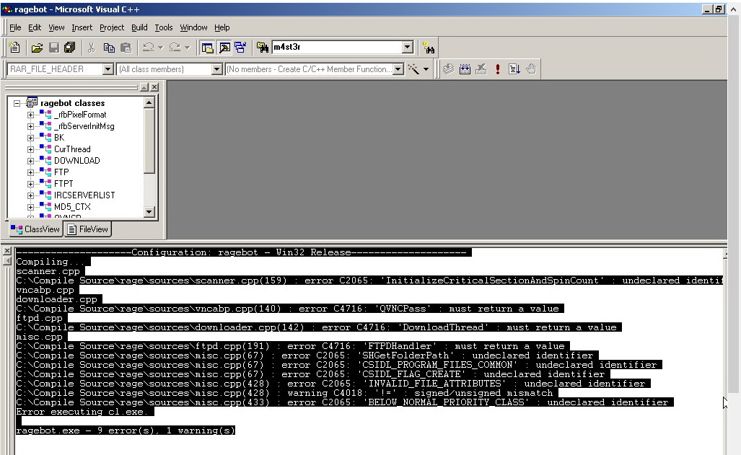741x455 pixels.
Task: Open the No members function dropdown
Action: click(x=398, y=69)
